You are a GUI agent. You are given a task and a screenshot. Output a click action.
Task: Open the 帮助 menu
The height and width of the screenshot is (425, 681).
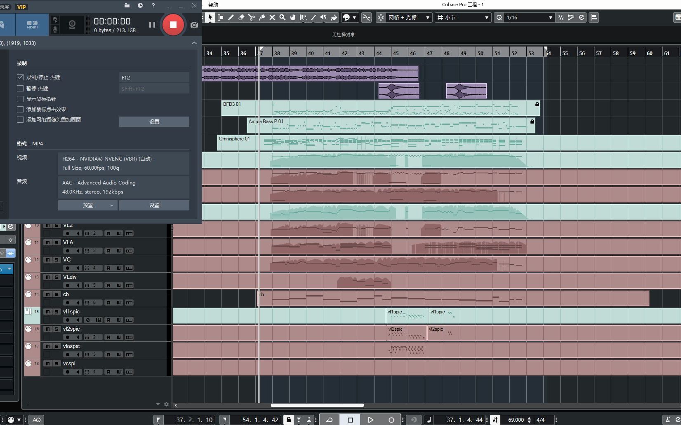(213, 5)
